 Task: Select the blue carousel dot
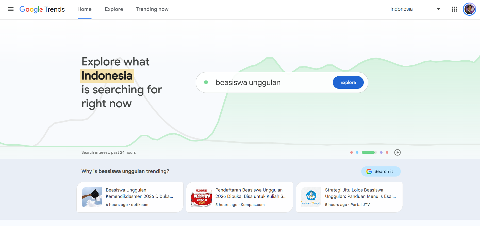357,152
